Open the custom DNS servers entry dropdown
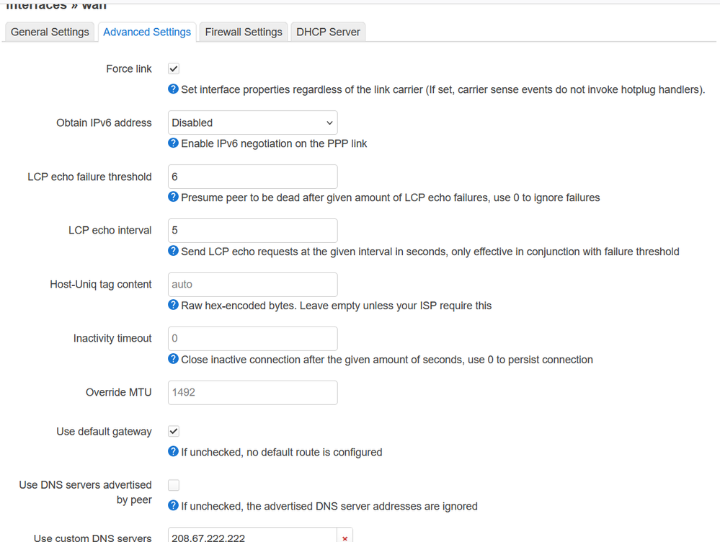This screenshot has height=542, width=720. coord(252,536)
